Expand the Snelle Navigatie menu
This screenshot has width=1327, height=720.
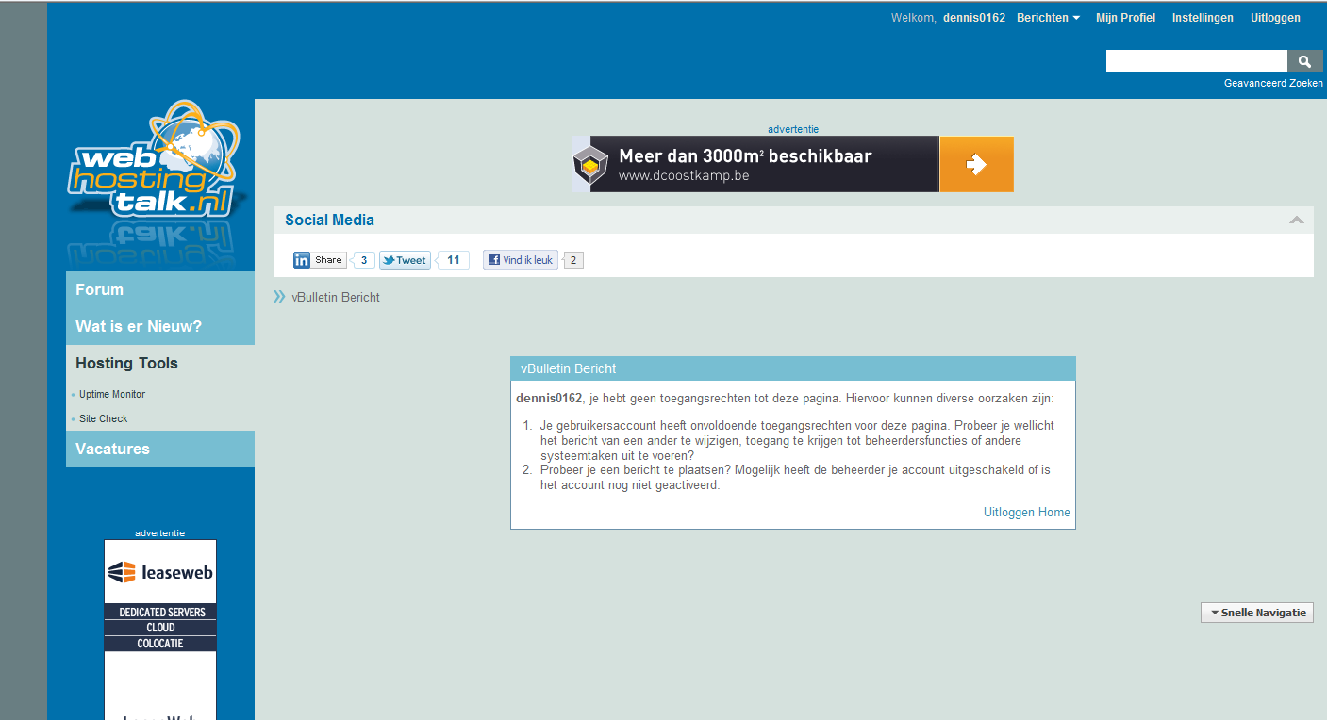(x=1257, y=613)
